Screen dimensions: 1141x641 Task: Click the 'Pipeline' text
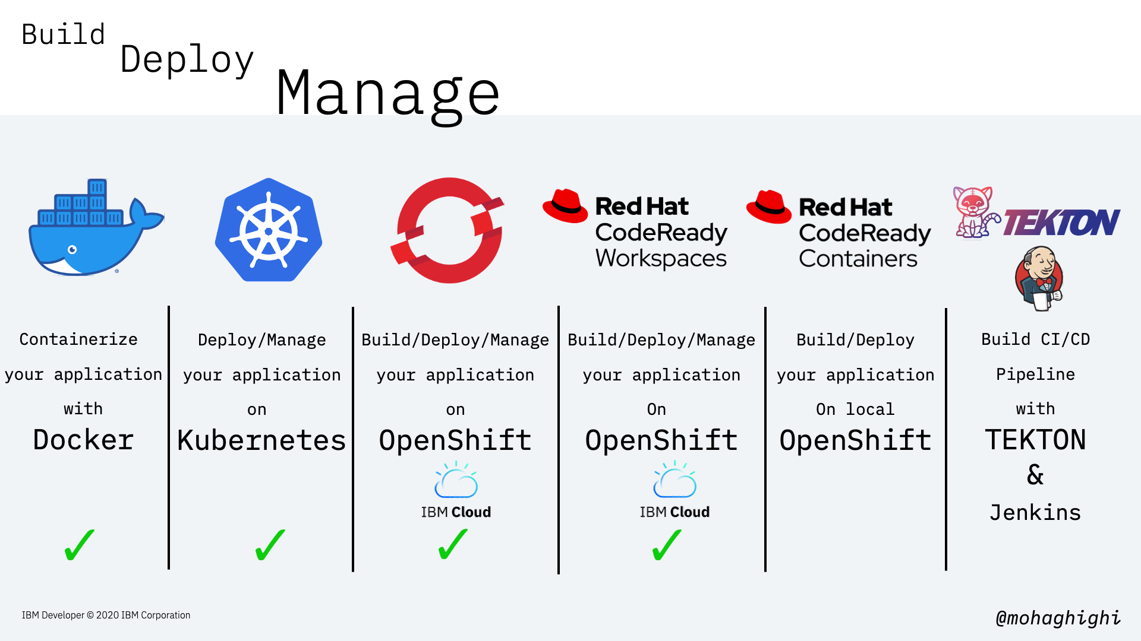[1036, 375]
